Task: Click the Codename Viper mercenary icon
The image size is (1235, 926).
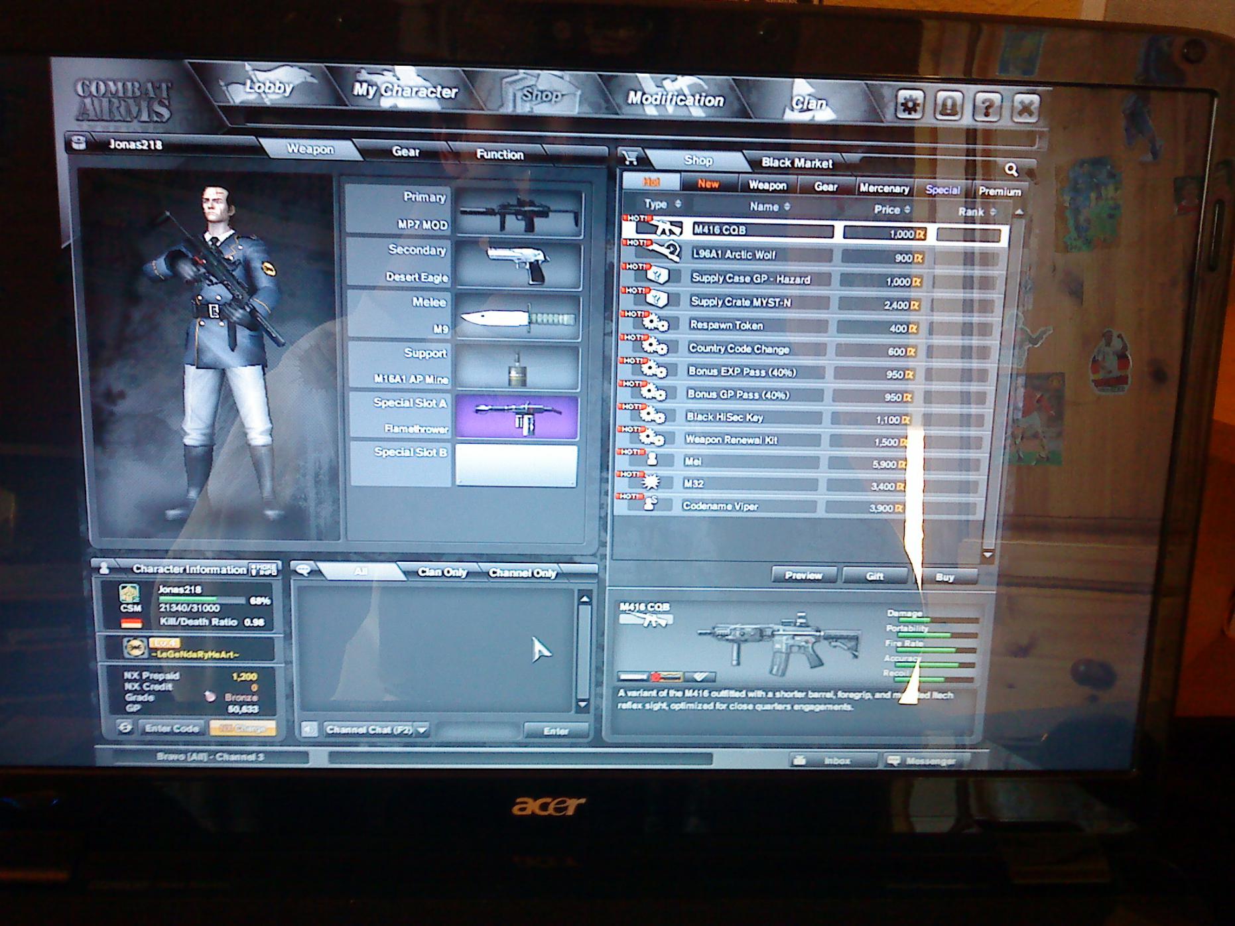Action: (x=650, y=503)
